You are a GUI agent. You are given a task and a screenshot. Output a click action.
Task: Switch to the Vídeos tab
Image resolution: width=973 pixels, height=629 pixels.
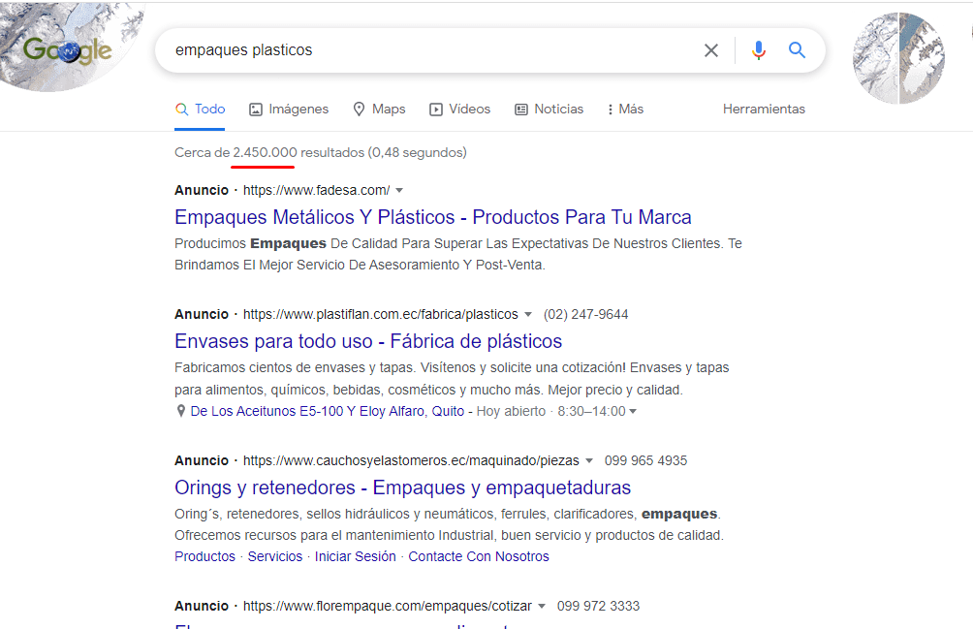459,110
